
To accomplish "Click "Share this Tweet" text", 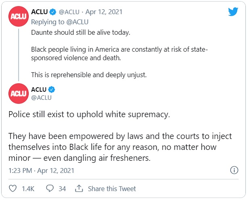I will point(112,189).
